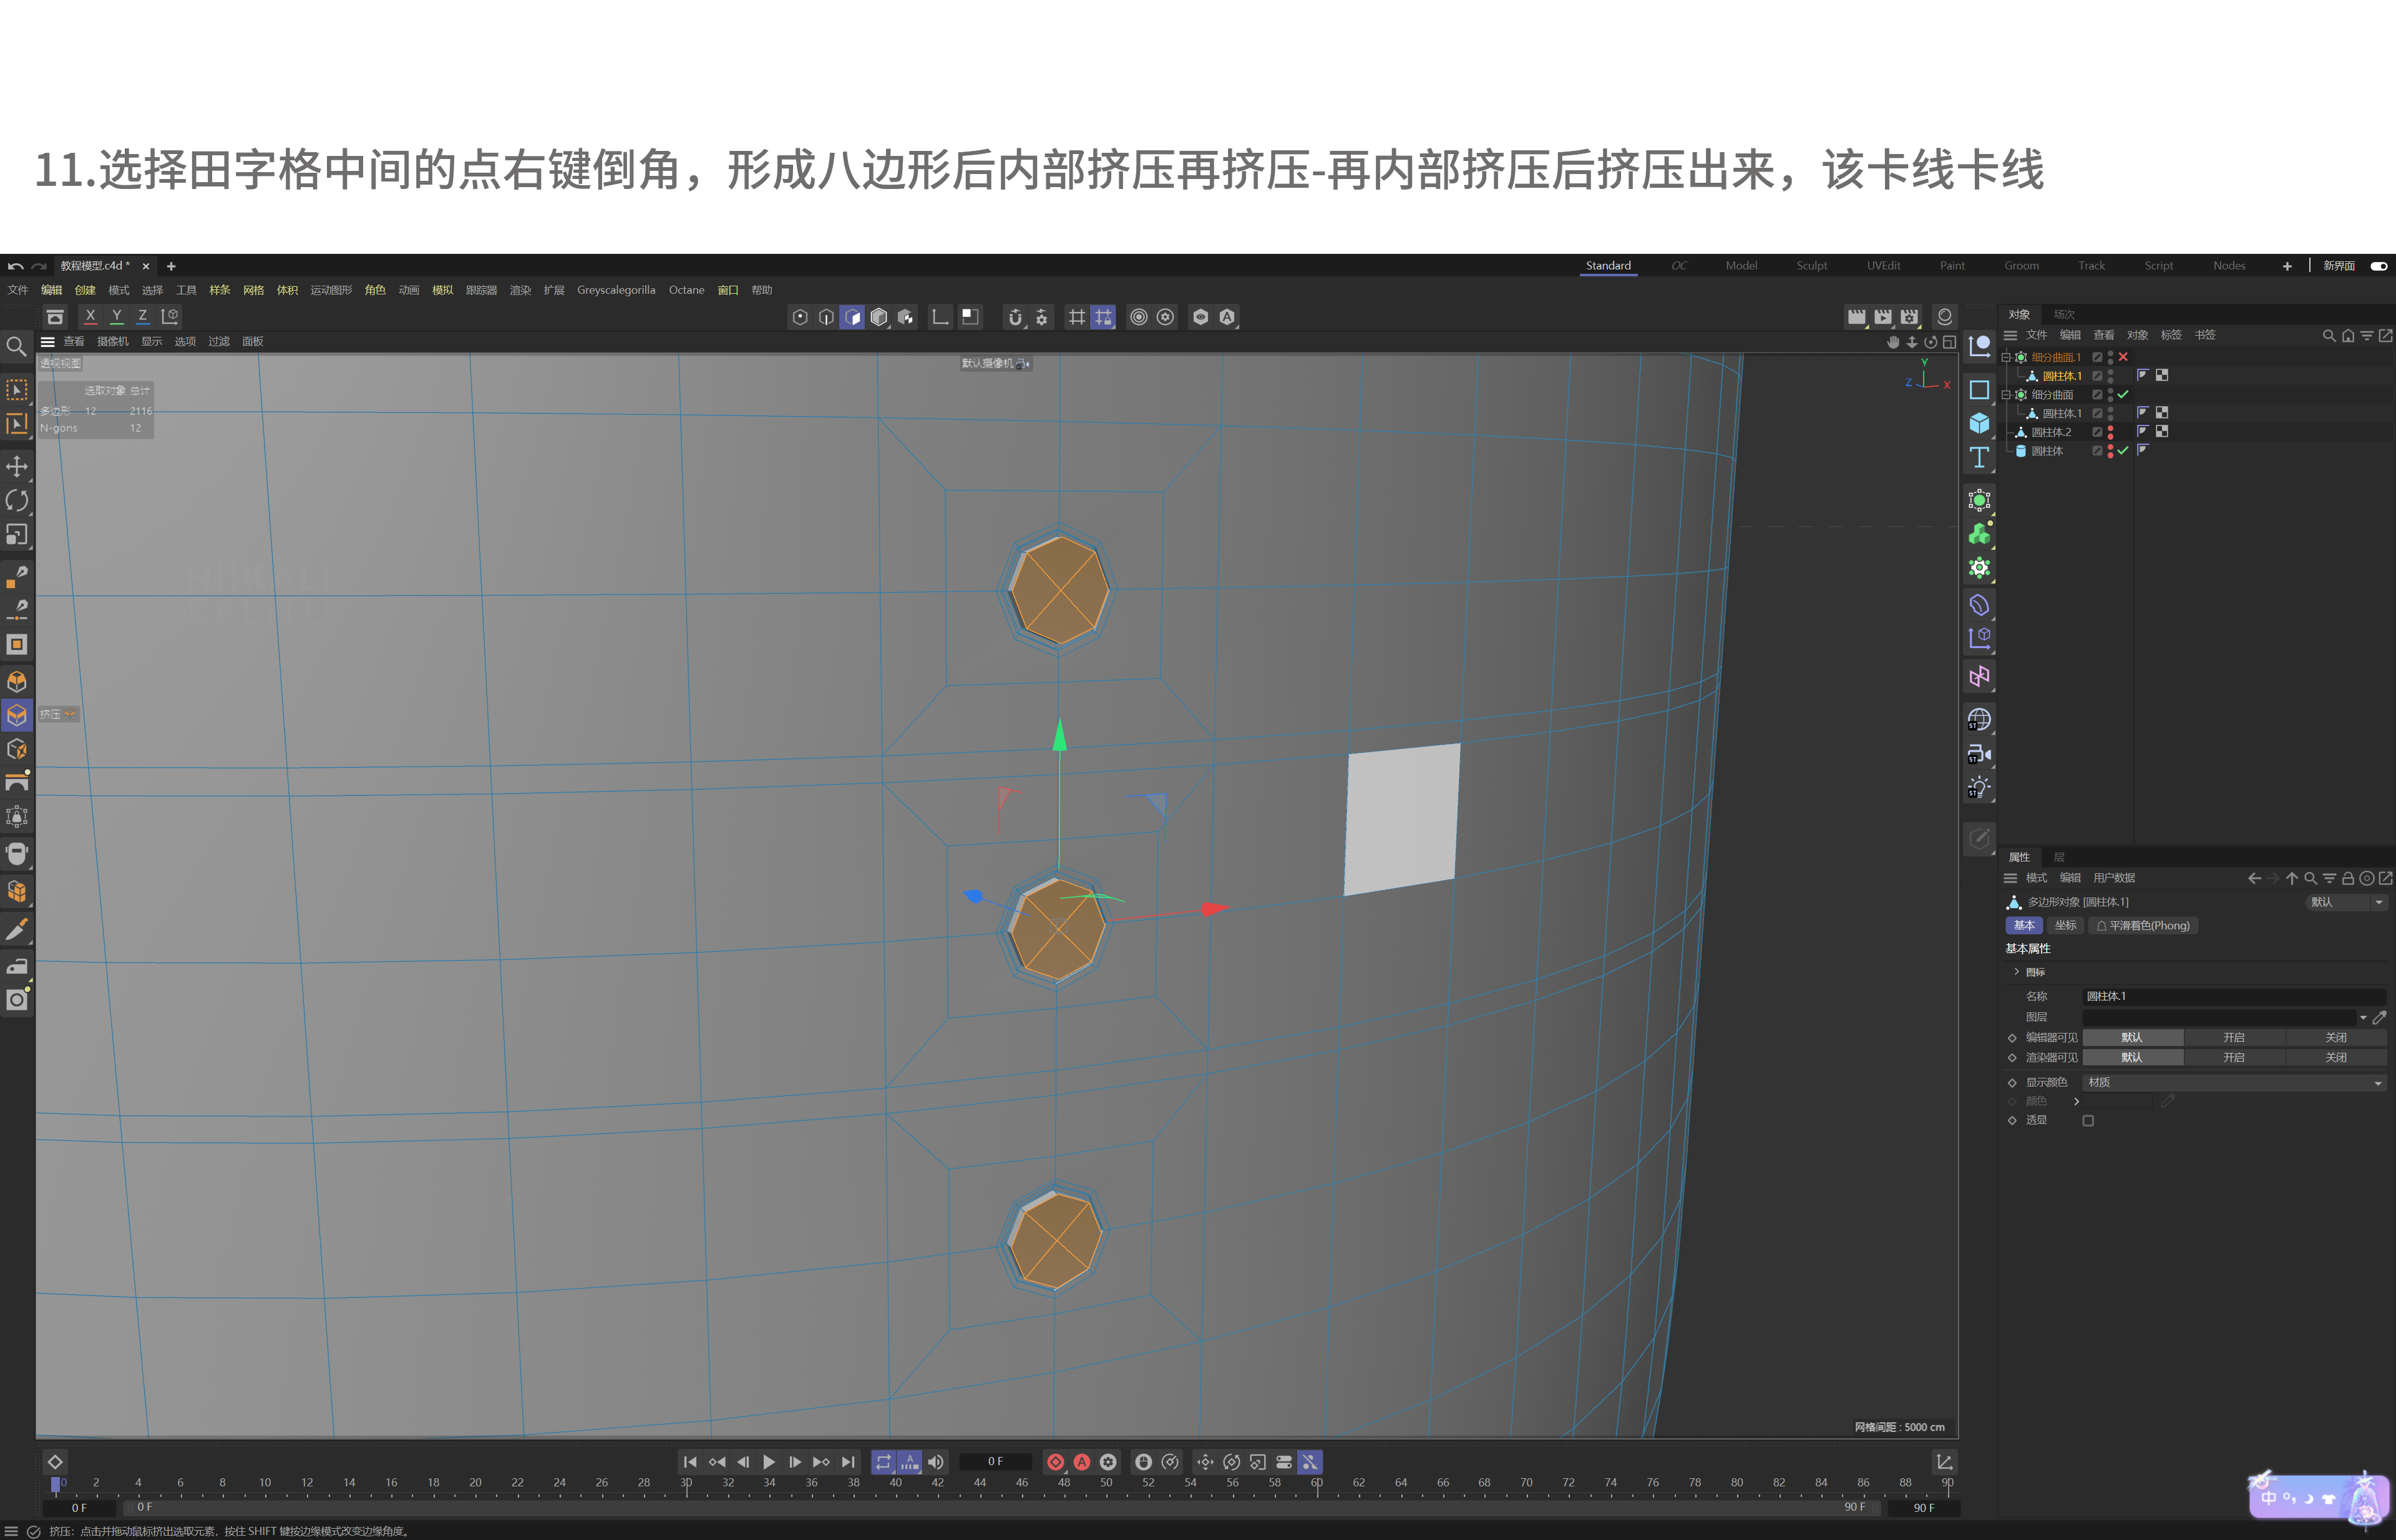The height and width of the screenshot is (1540, 2396).
Task: Select the Move tool in left toolbar
Action: pos(17,466)
